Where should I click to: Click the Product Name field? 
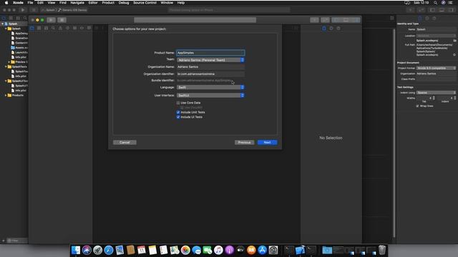pos(210,53)
